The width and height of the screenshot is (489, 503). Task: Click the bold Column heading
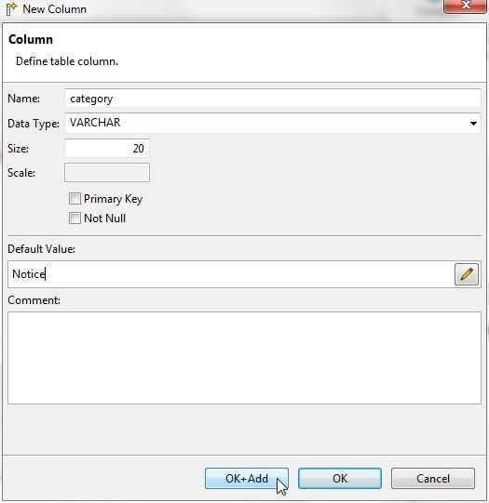coord(31,39)
